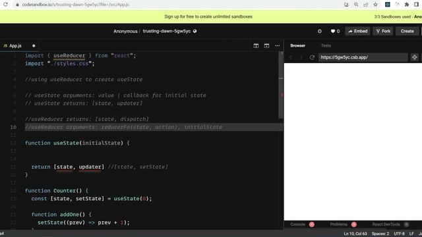
Task: Open sandbox settings gear icon
Action: tap(319, 31)
